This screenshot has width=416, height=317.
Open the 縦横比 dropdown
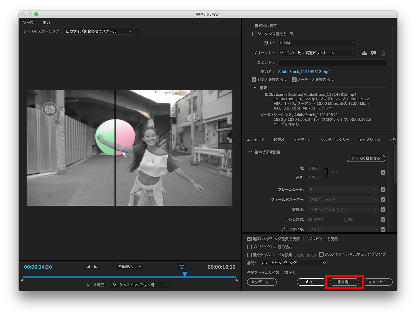tap(343, 210)
